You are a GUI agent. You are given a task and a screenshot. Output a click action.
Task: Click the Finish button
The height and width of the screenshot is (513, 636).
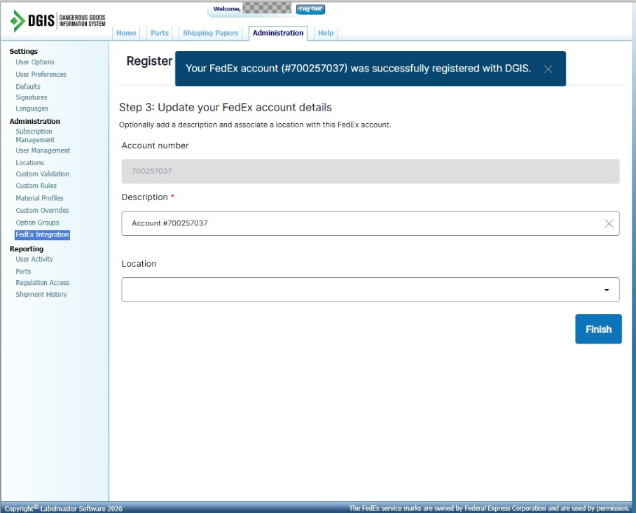coord(598,329)
